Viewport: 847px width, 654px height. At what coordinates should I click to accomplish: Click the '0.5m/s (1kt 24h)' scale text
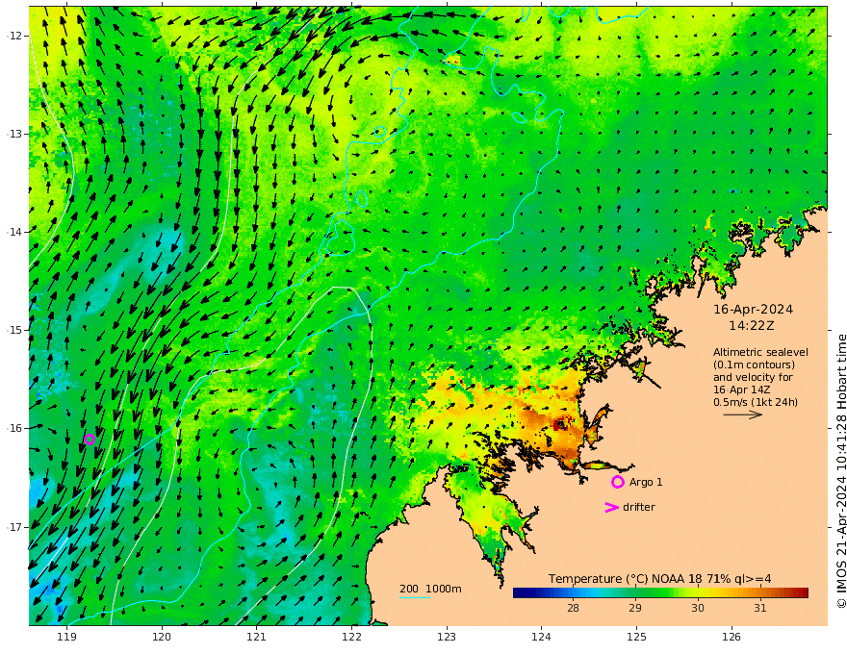tap(756, 402)
